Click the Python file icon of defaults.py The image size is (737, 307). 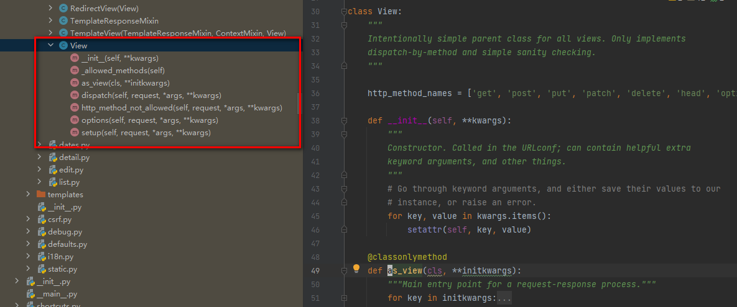tap(42, 244)
